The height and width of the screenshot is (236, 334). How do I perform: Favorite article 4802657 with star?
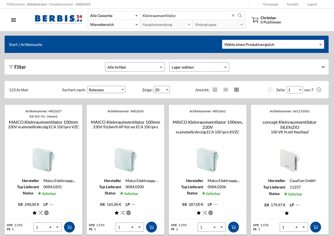[35, 213]
